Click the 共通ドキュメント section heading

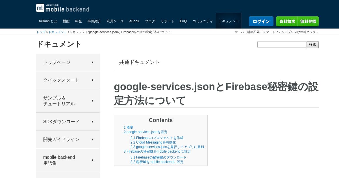click(x=140, y=62)
